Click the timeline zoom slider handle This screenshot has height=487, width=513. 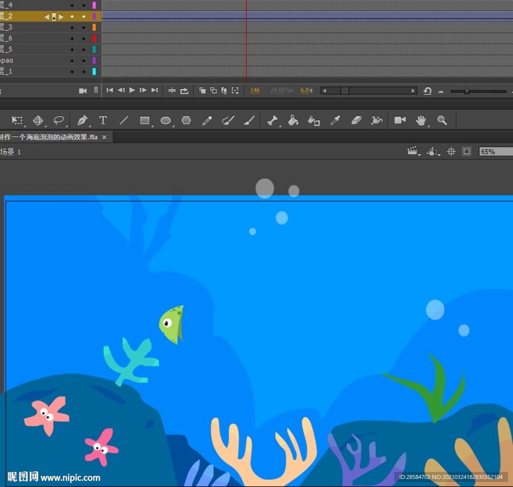pos(467,91)
